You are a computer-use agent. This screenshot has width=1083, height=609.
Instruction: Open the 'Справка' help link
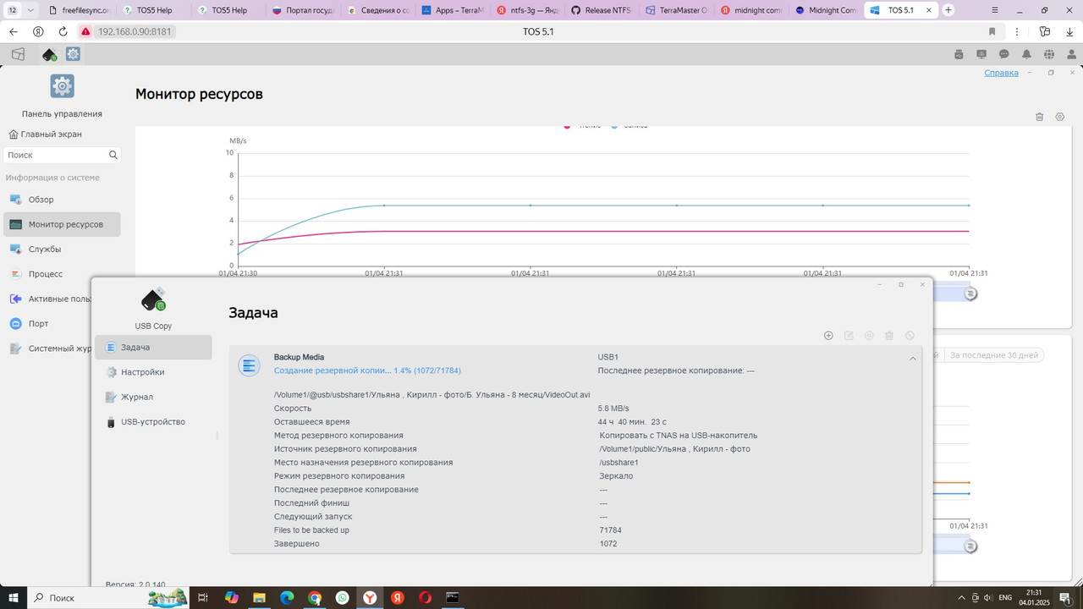(1001, 73)
